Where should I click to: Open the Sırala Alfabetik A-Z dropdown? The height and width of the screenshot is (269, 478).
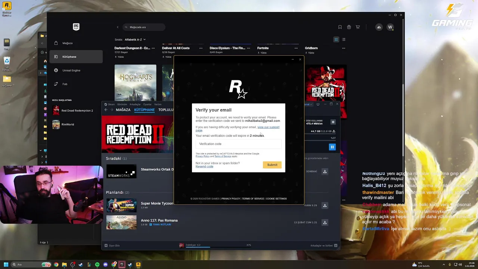coord(135,39)
